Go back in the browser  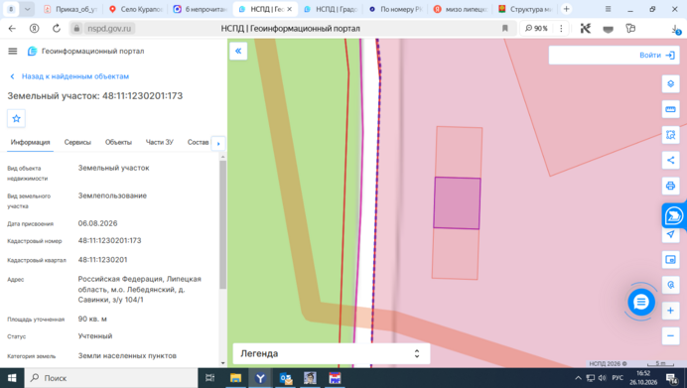[12, 29]
